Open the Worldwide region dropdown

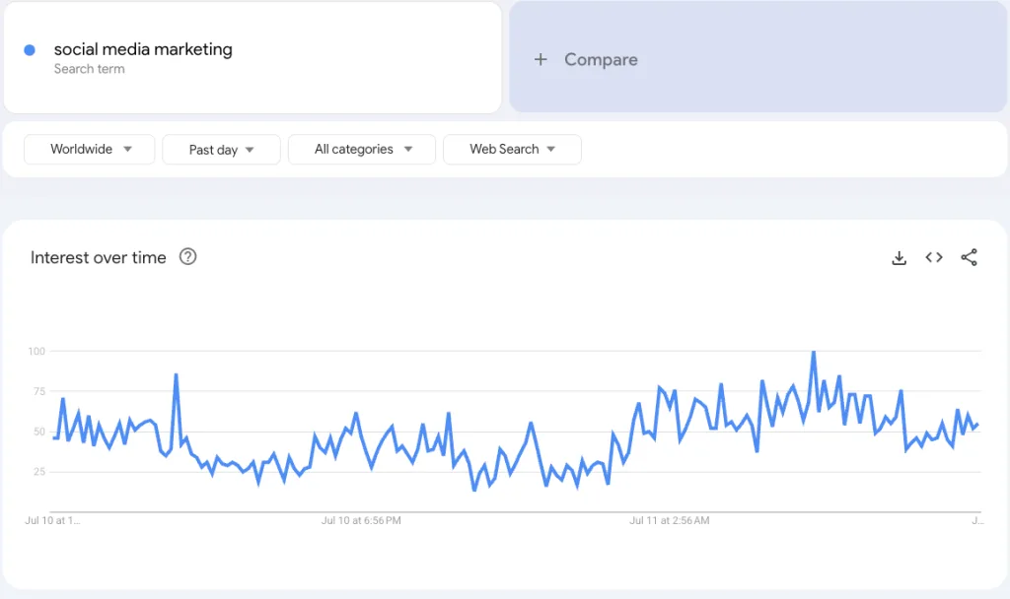tap(90, 150)
